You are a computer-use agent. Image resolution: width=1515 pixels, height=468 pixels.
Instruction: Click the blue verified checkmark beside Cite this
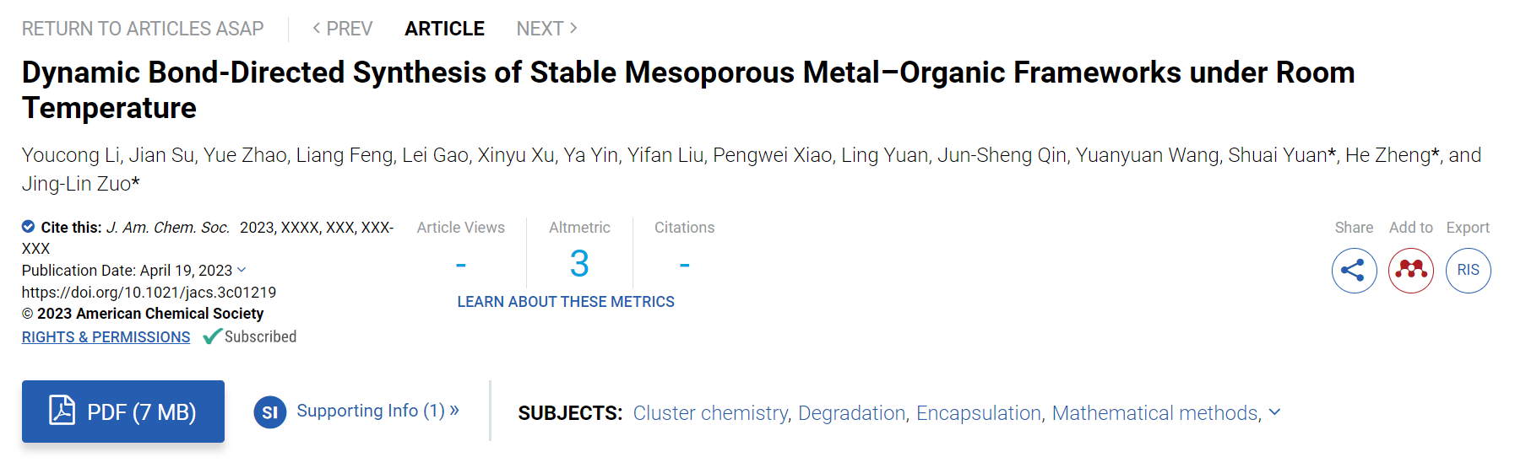(28, 226)
